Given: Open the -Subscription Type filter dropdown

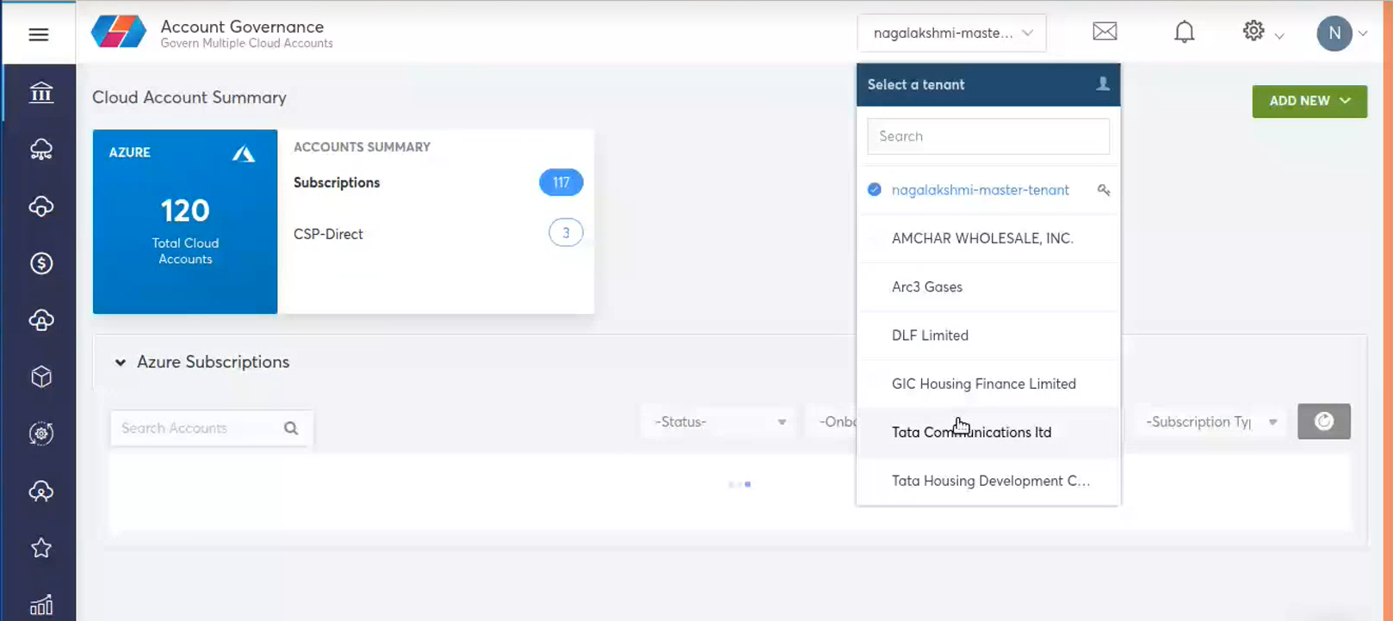Looking at the screenshot, I should coord(1210,421).
